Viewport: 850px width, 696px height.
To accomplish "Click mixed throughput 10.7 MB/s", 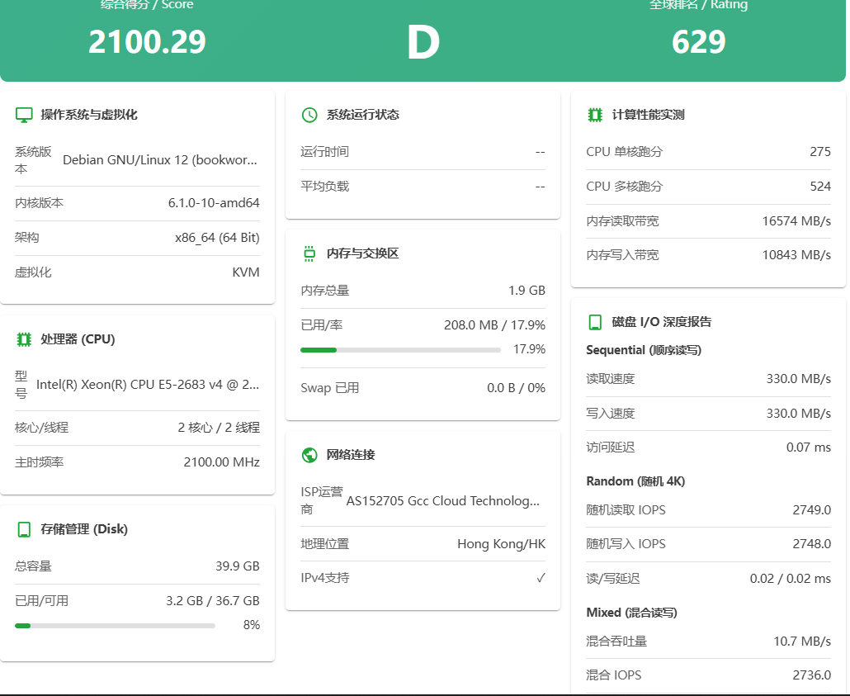I will [802, 642].
